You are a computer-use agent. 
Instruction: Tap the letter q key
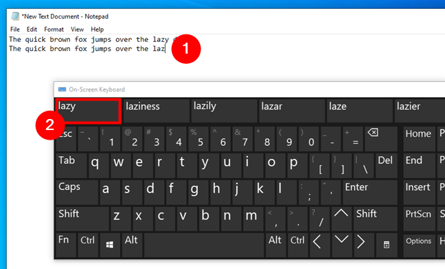pyautogui.click(x=99, y=166)
